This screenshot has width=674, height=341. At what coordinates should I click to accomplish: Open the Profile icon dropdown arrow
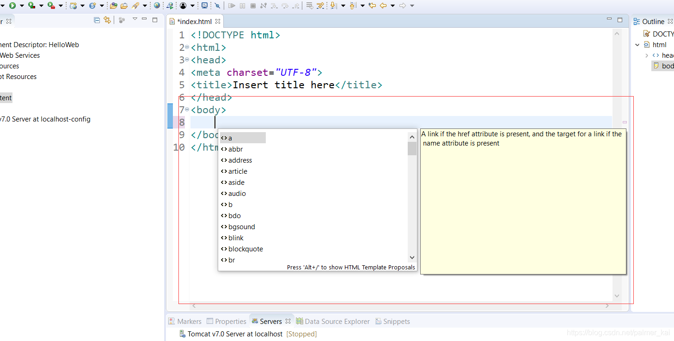point(192,6)
